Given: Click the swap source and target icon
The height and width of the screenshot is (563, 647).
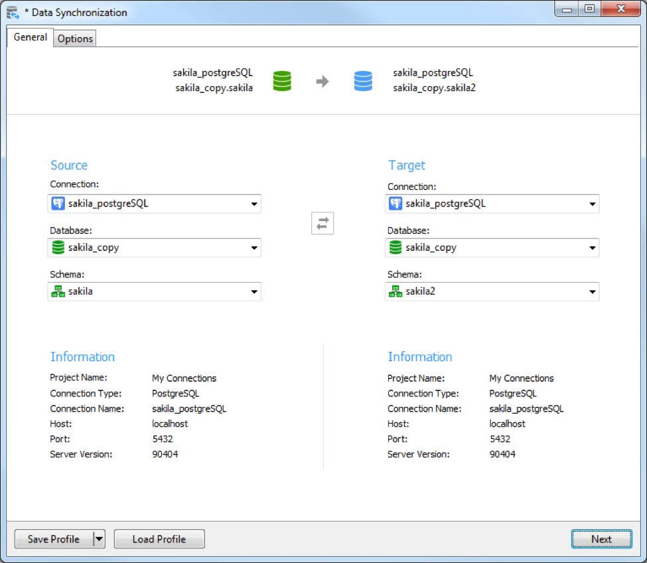Looking at the screenshot, I should [x=323, y=223].
